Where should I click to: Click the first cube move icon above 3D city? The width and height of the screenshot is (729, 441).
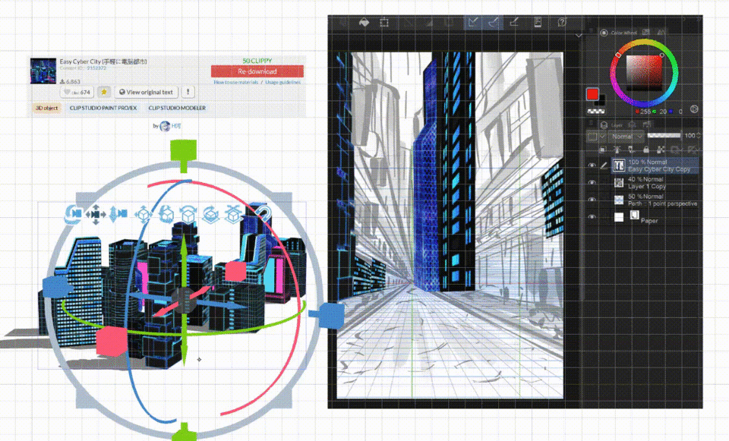(x=144, y=214)
